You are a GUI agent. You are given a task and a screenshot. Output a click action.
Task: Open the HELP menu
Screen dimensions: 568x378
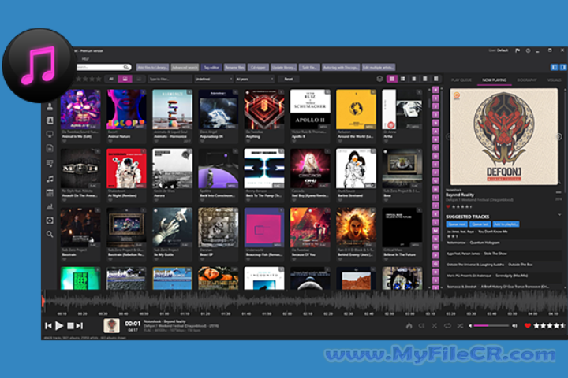click(85, 59)
